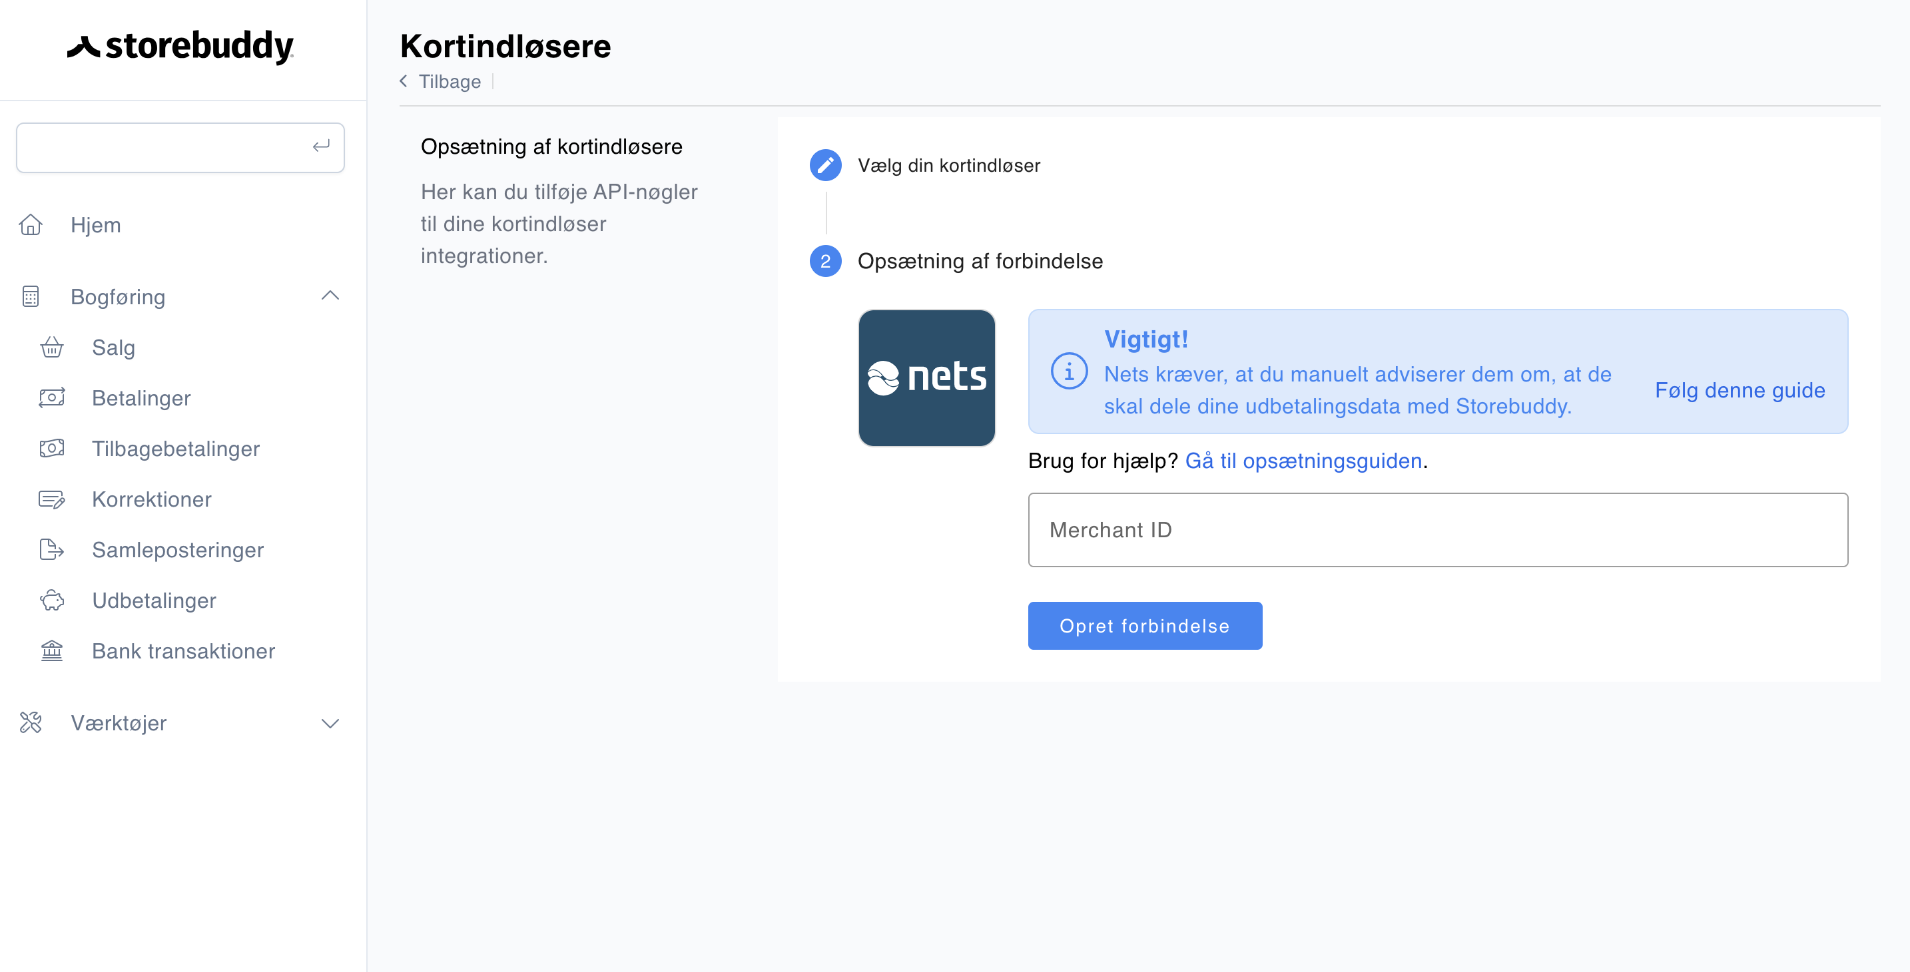1910x972 pixels.
Task: Open the Gå til opsætningsguiden link
Action: pos(1303,461)
